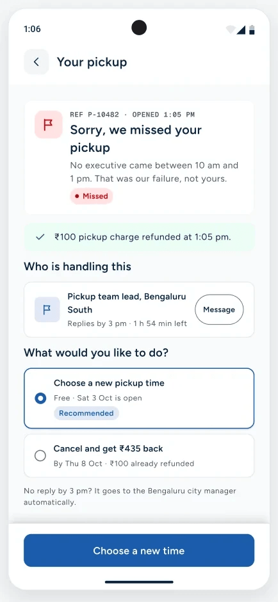Tap the REF P-10482 reference text
278x602 pixels.
(94, 115)
